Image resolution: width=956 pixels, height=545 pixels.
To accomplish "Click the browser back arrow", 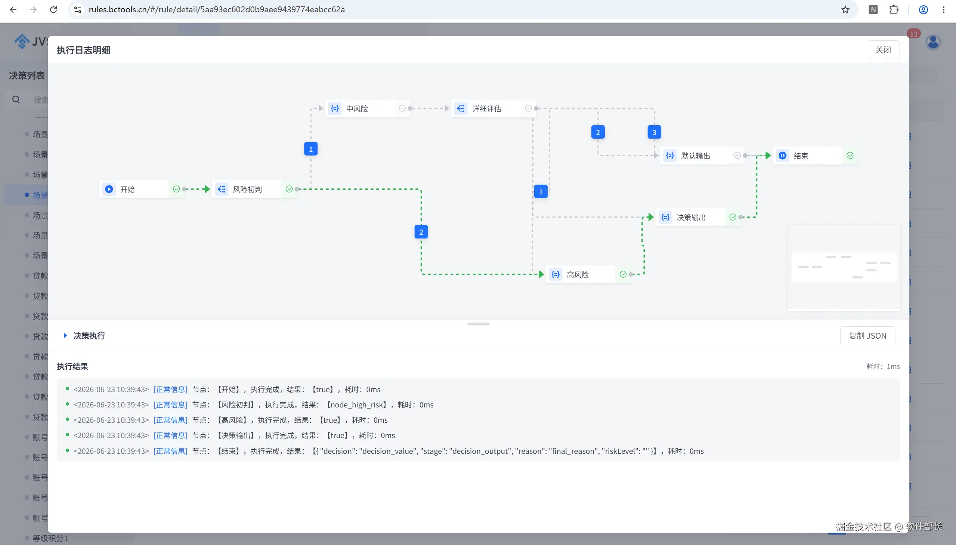I will 13,10.
